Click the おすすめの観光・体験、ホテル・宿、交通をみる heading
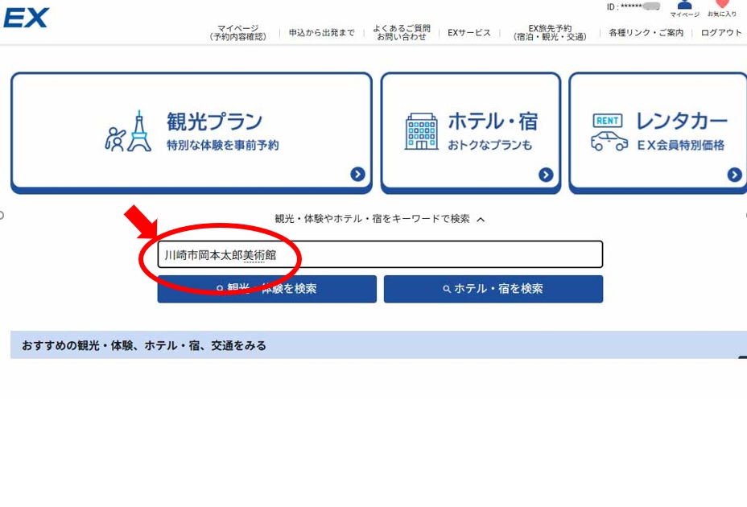Viewport: 747px width, 507px height. (144, 345)
